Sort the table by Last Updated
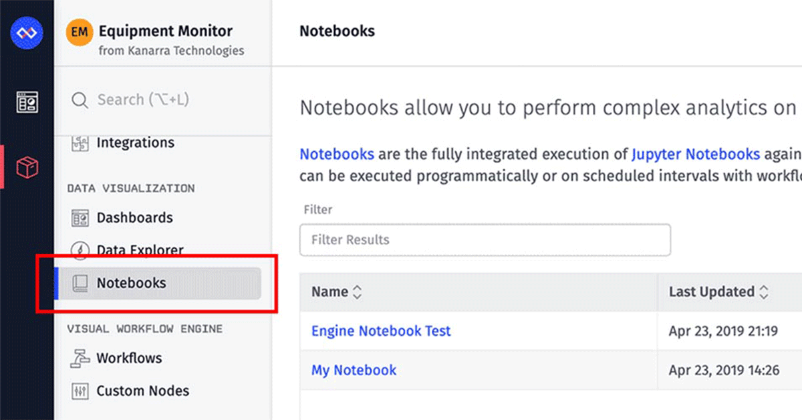Screen dimensions: 802x420 (x=763, y=292)
